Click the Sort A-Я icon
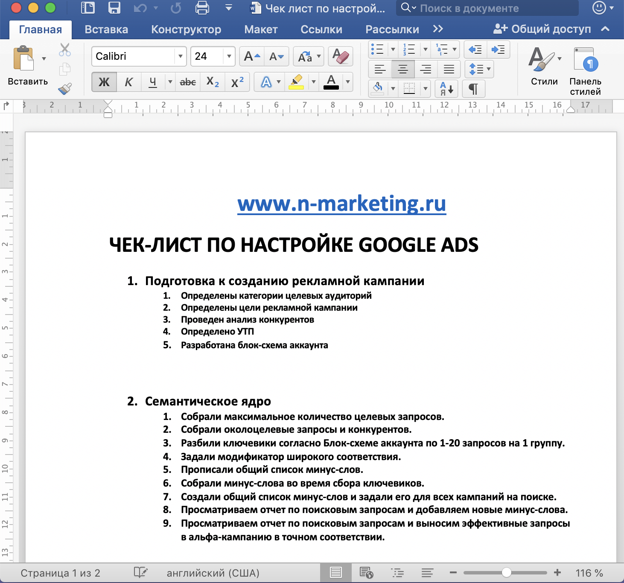624x583 pixels. pos(446,89)
